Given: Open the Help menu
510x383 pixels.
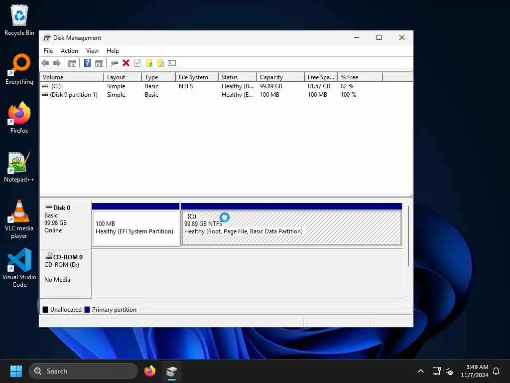Looking at the screenshot, I should (113, 51).
